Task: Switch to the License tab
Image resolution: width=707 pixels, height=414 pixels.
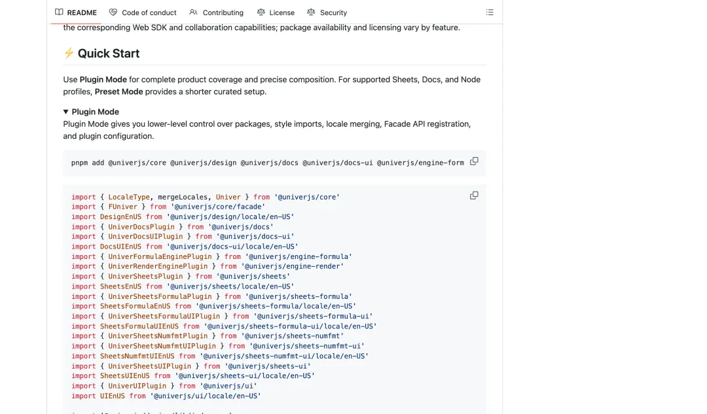Action: 281,12
